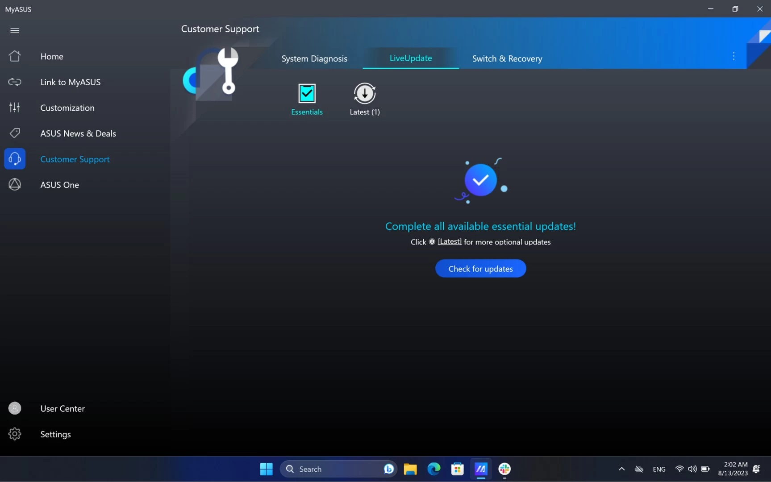Launch Microsoft Edge from the taskbar
Screen dimensions: 771x482
pyautogui.click(x=433, y=469)
